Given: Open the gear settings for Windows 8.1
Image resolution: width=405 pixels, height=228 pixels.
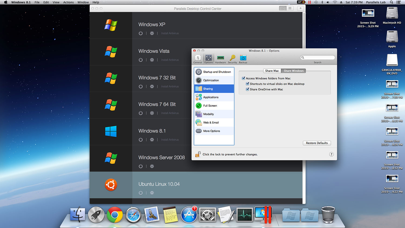Looking at the screenshot, I should coord(152,140).
